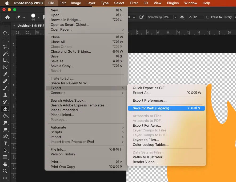Expand the Automate submenu

point(87,127)
